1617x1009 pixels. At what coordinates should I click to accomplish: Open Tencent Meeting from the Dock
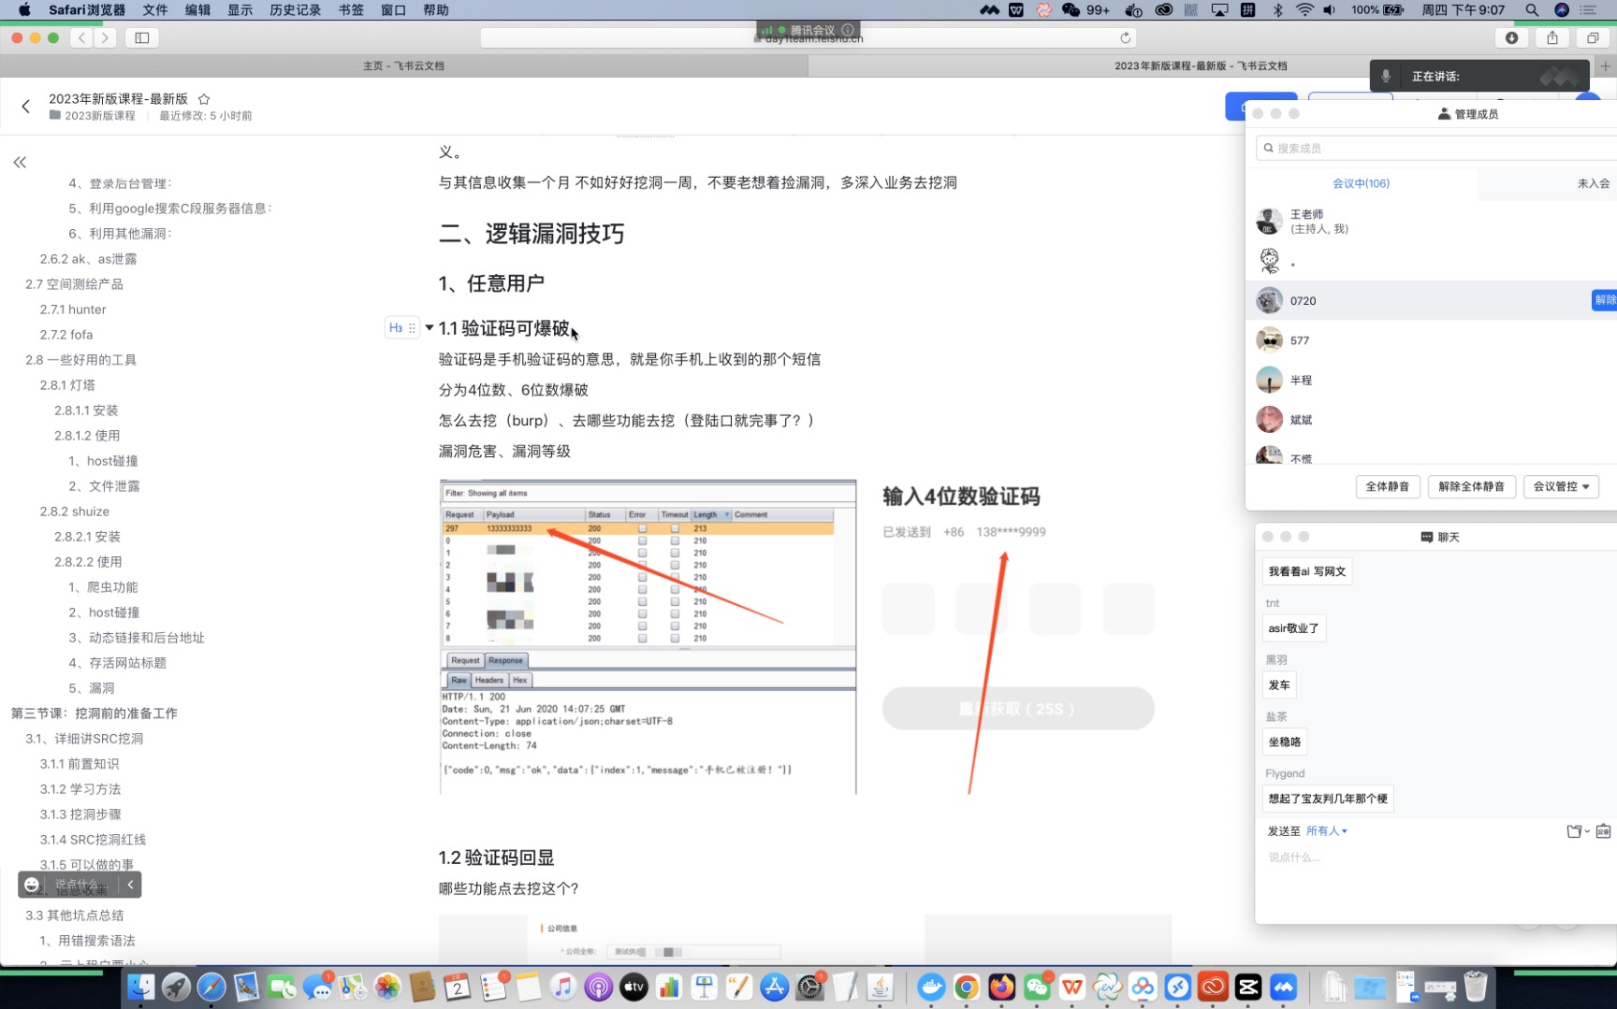click(x=1284, y=987)
